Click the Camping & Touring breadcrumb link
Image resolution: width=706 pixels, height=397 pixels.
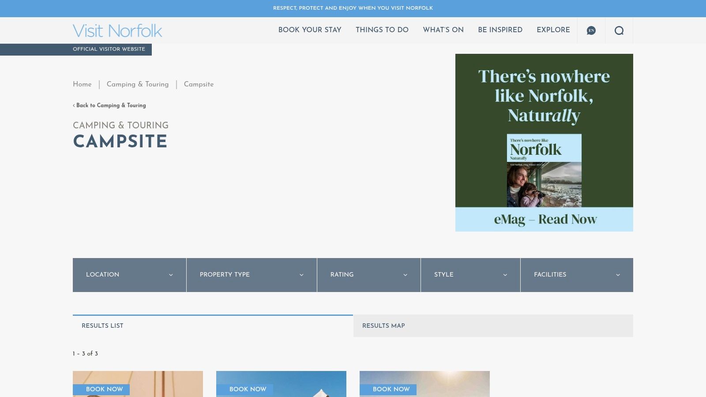pos(137,84)
